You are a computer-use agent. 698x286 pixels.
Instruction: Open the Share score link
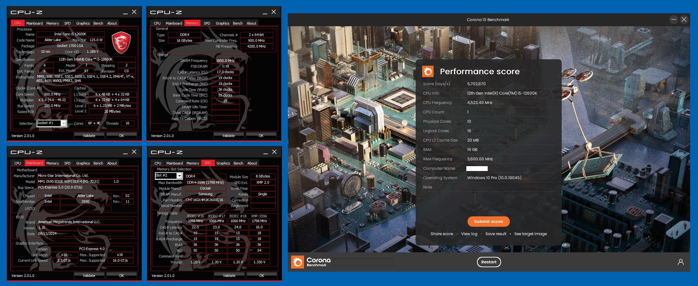click(442, 234)
